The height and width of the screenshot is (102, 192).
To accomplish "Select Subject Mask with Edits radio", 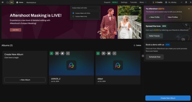I will (73, 13).
